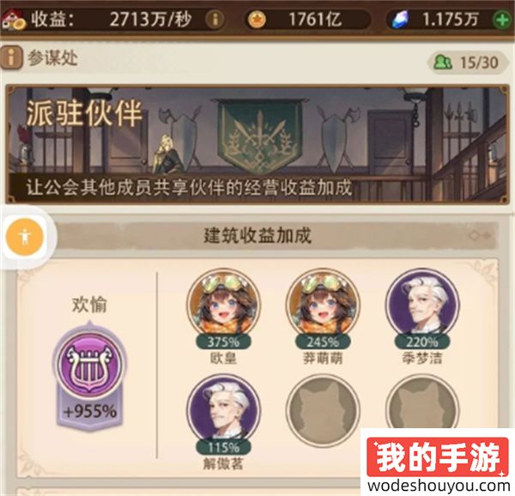515x496 pixels.
Task: Tap the income info icon beside 2713万/秒
Action: 215,20
